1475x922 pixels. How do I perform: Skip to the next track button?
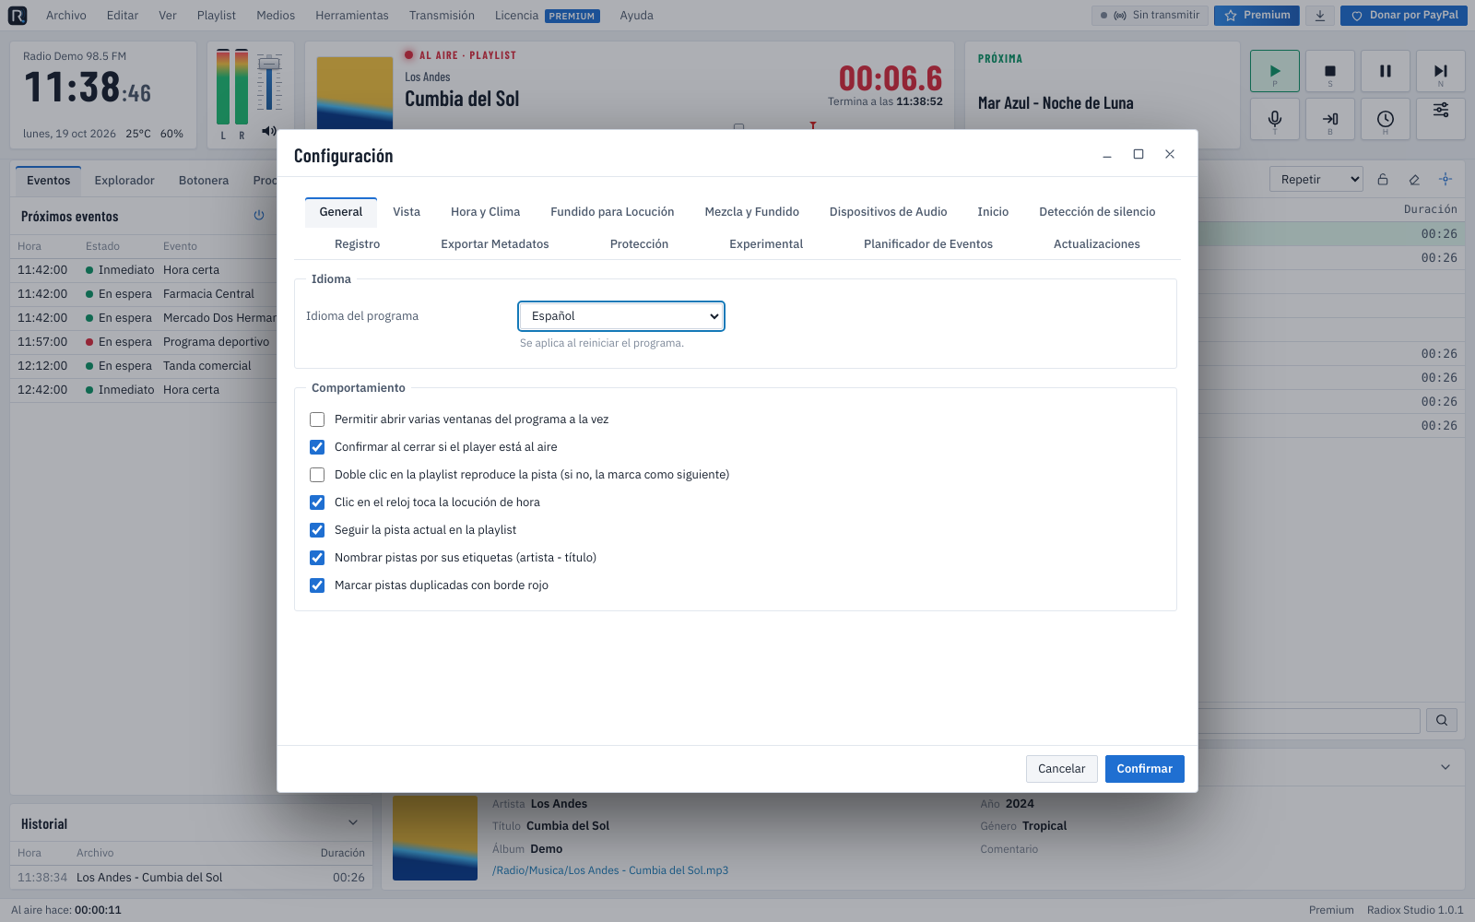point(1441,71)
